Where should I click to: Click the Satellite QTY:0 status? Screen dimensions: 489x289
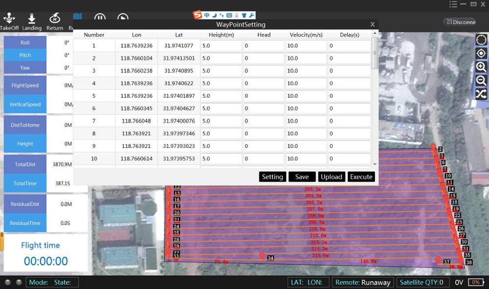(x=422, y=283)
